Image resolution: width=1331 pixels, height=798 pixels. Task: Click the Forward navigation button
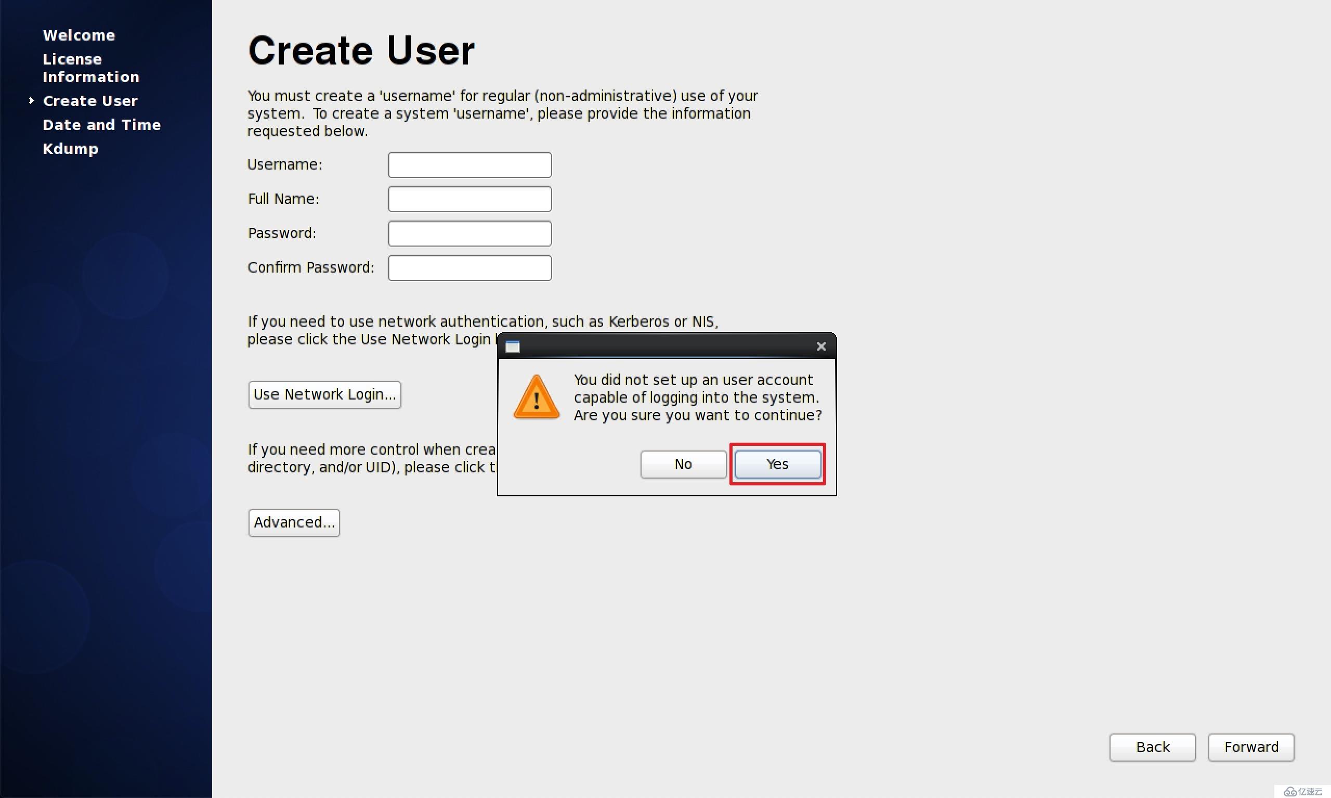pos(1250,746)
